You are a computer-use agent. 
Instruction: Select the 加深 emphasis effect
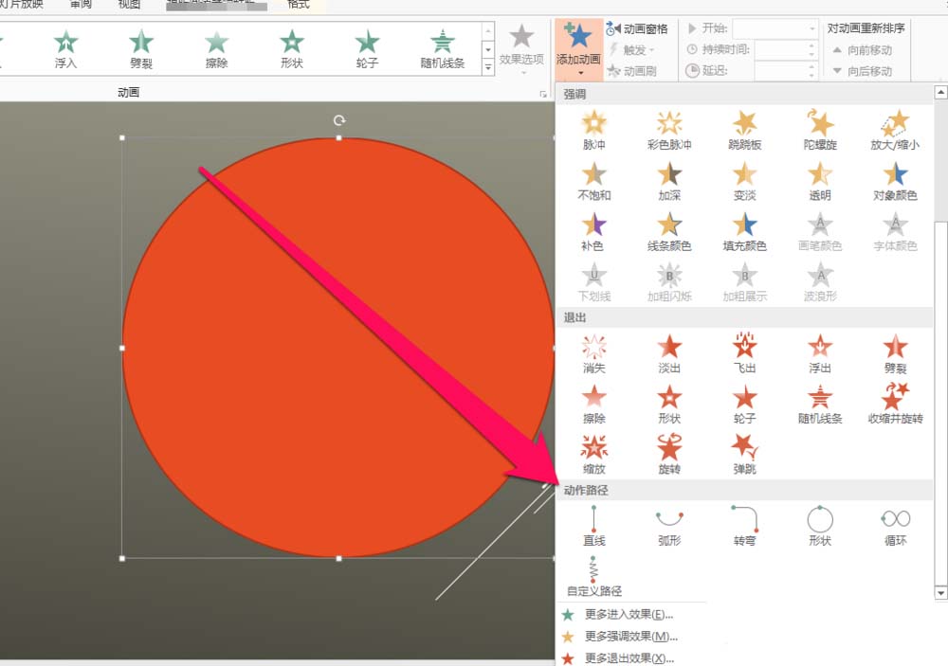(x=669, y=181)
